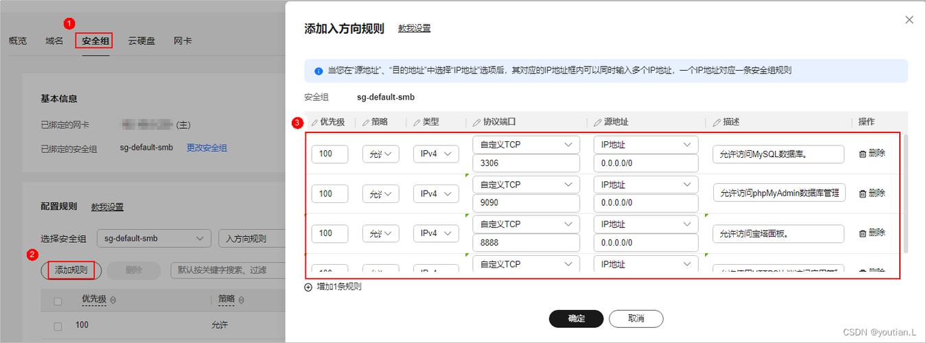Expand IP地址 source dropdown for the 8888 rule
Viewport: 926px width, 343px height.
(x=646, y=224)
